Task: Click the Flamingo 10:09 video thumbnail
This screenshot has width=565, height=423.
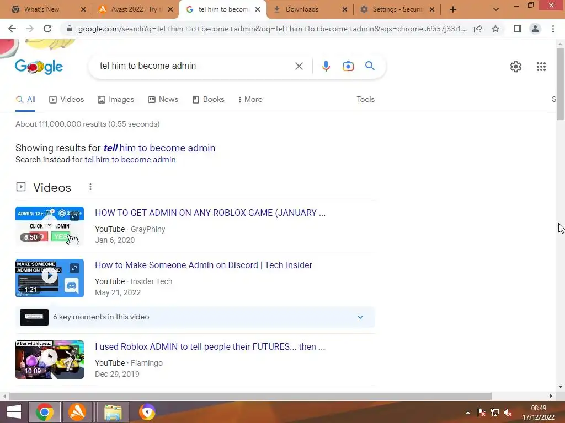Action: (x=50, y=359)
